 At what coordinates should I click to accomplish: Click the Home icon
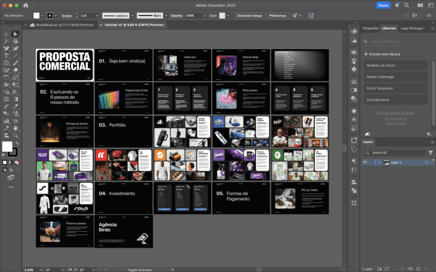(26, 5)
